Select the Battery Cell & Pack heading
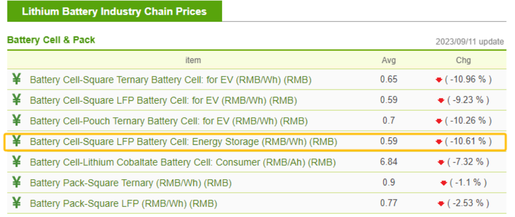The image size is (515, 217). point(51,40)
